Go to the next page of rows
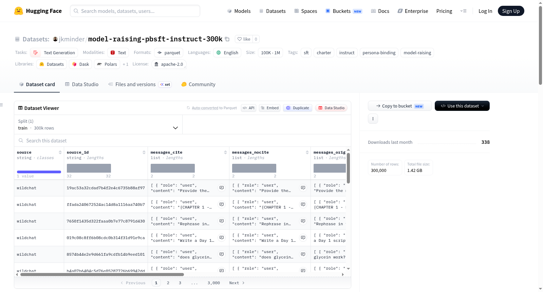This screenshot has height=292, width=543. (237, 283)
